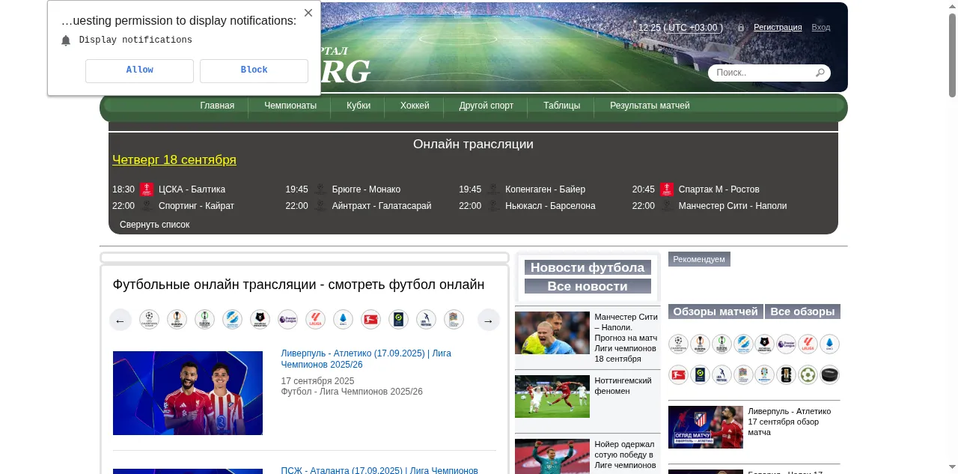Select Europa League icon in broadcasts carousel

177,320
